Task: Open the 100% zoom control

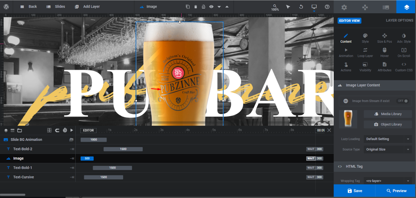Action: pyautogui.click(x=275, y=7)
